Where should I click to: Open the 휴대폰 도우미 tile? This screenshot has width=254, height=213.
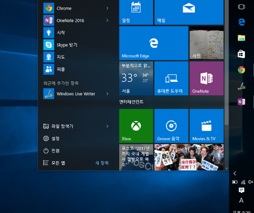(x=171, y=78)
